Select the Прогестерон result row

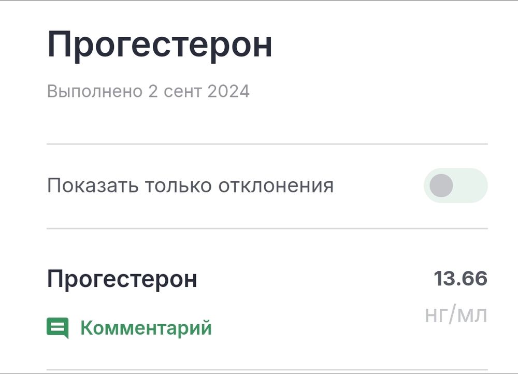point(123,279)
